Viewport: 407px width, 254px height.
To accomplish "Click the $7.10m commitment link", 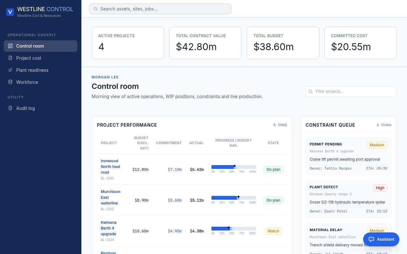I will tap(175, 170).
